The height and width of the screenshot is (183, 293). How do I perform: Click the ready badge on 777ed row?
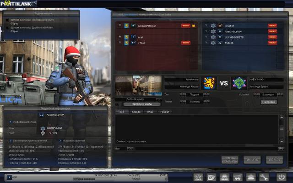pos(185,43)
